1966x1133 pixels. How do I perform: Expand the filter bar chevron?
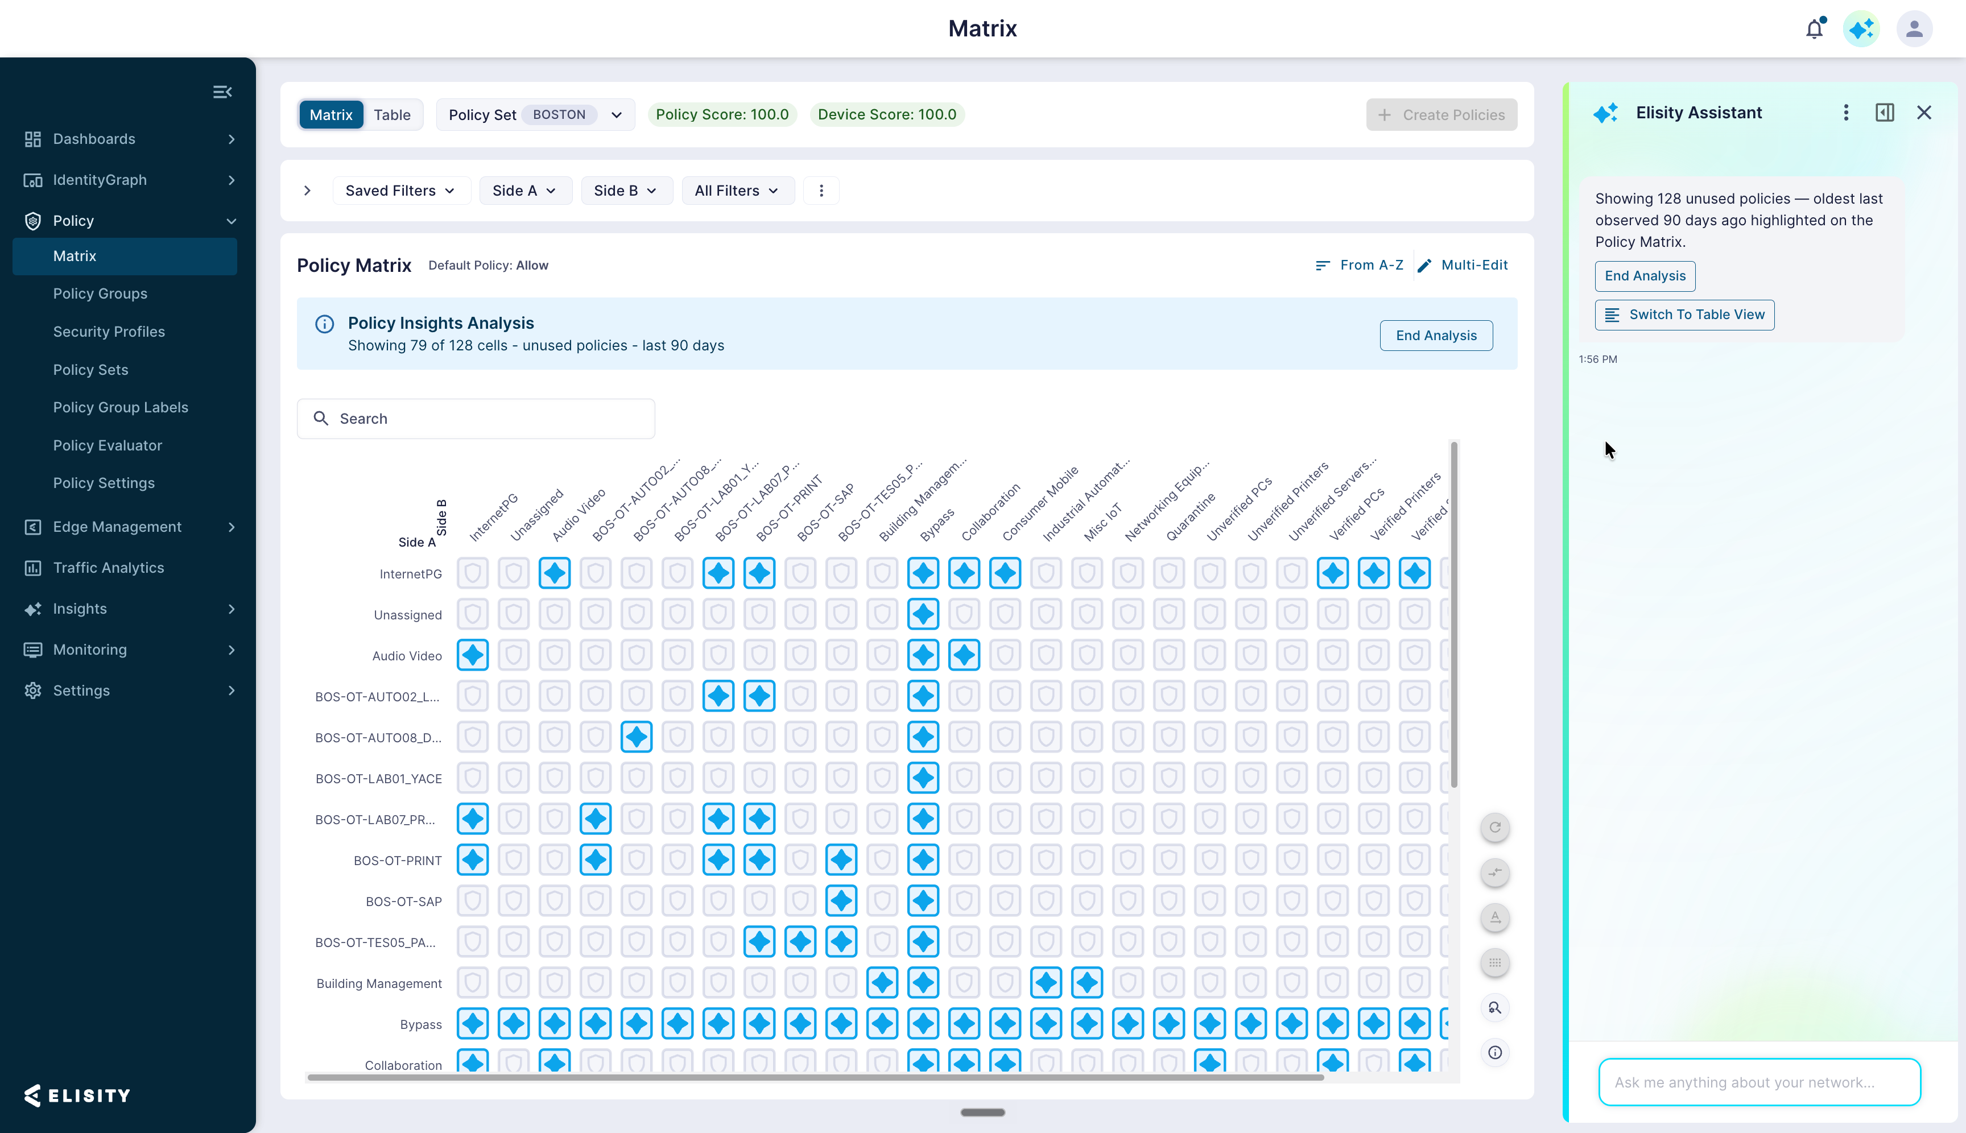click(307, 191)
